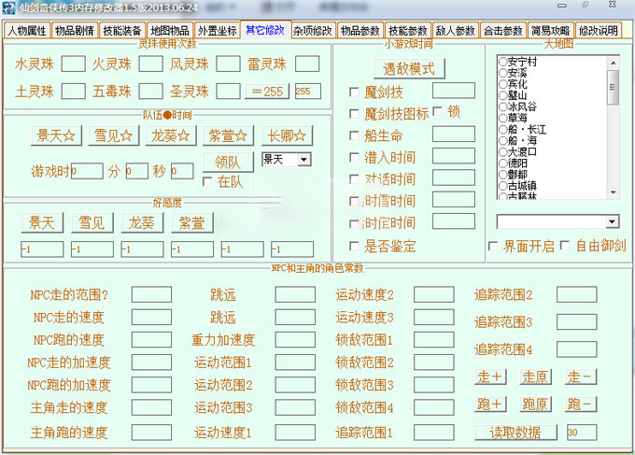Click the app icon in the title bar
The width and height of the screenshot is (635, 455).
pyautogui.click(x=8, y=7)
